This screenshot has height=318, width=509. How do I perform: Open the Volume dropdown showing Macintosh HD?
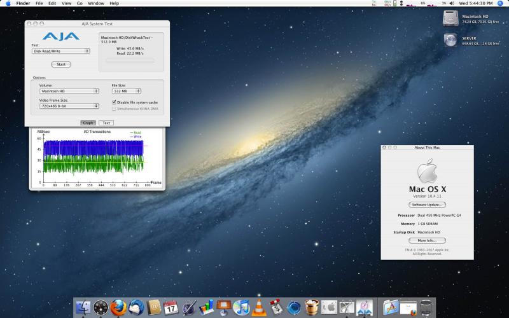pos(69,91)
